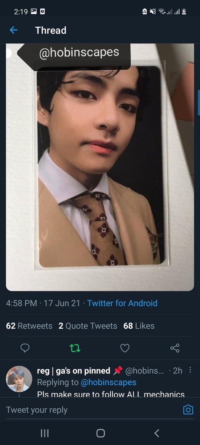Open the reg | ga's on pinned profile name
200x445 pixels.
tap(74, 370)
